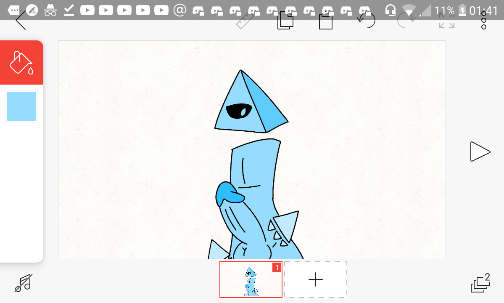Redo the undone action
The height and width of the screenshot is (303, 504).
click(x=406, y=21)
